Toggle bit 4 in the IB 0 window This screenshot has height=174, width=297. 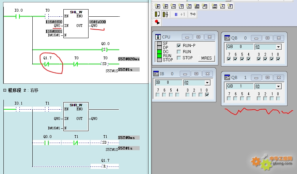point(177,95)
